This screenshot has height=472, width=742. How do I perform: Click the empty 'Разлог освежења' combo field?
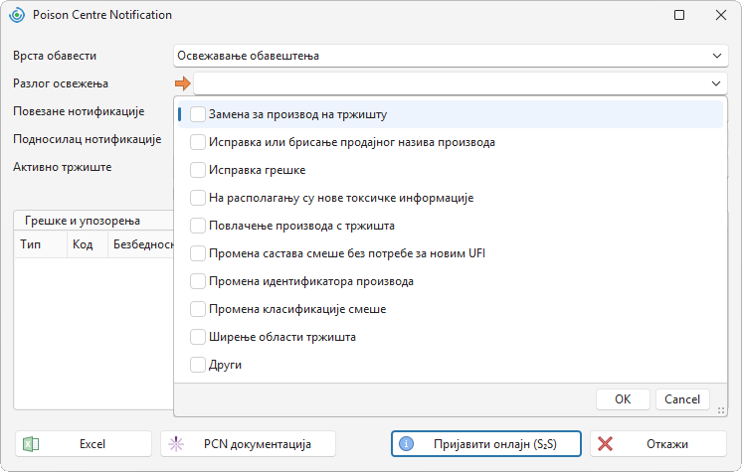coord(460,83)
